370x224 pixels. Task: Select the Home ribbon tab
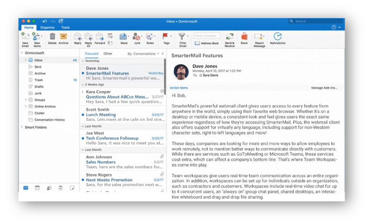tap(29, 28)
